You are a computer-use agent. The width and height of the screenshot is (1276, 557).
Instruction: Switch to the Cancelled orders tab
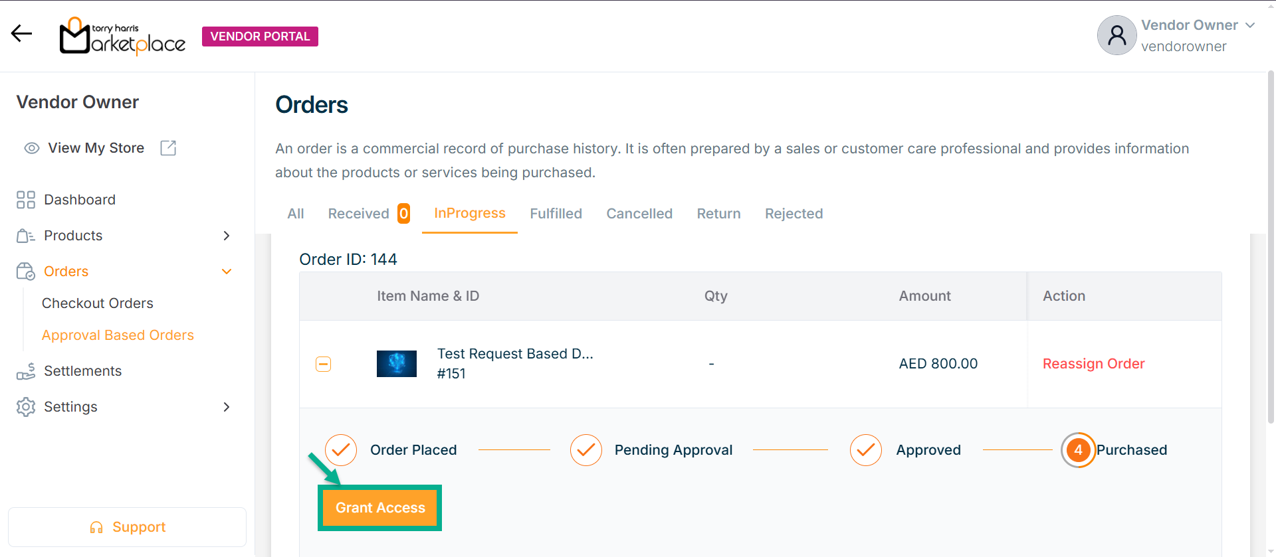click(x=639, y=214)
